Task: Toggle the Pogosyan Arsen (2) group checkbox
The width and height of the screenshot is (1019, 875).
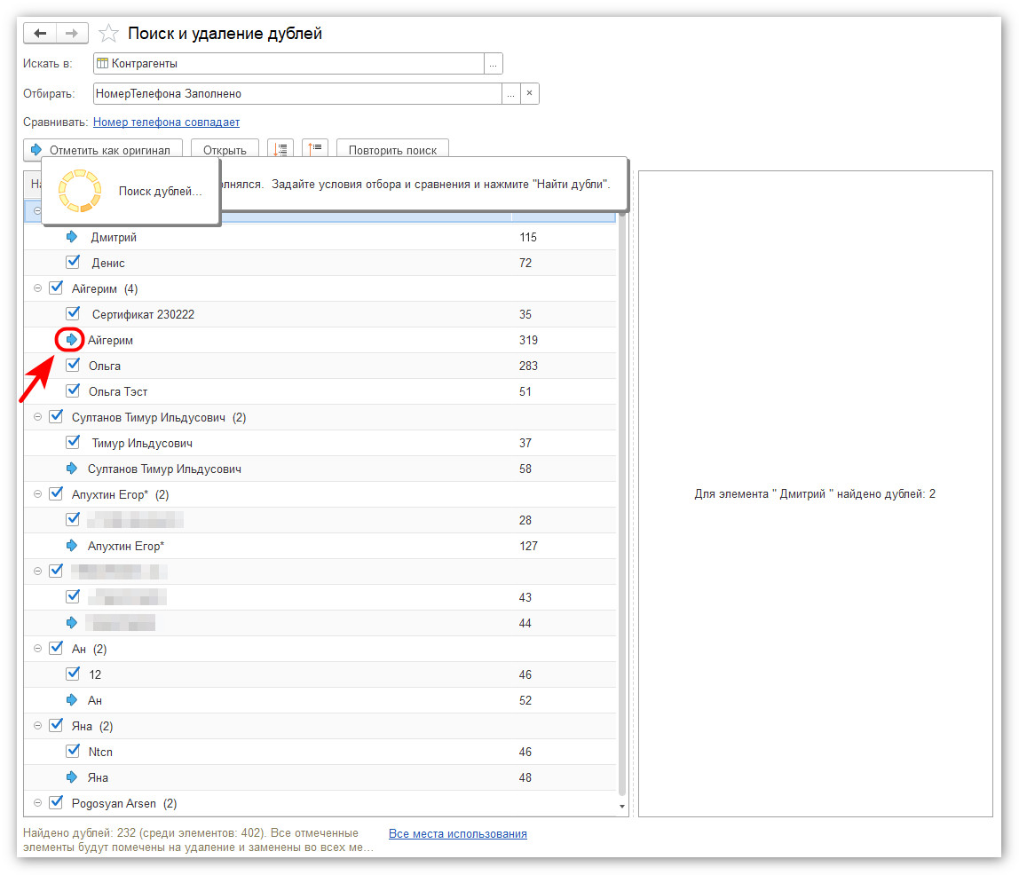Action: point(57,802)
